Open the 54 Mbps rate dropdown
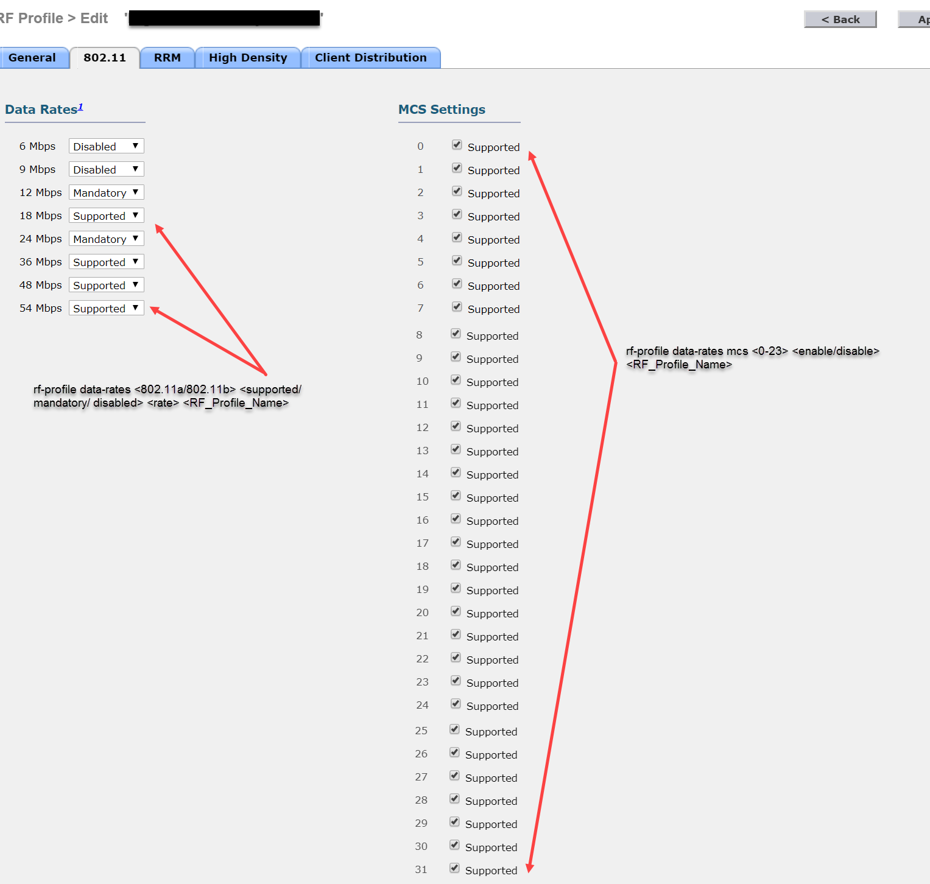 tap(106, 308)
